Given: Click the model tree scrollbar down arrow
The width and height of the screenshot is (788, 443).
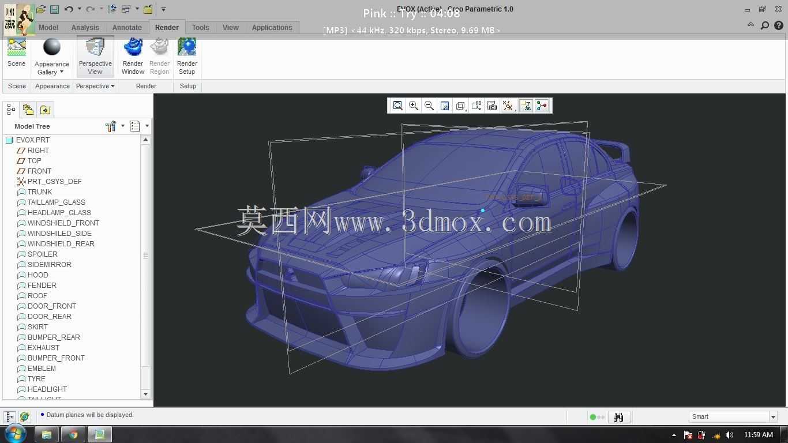Looking at the screenshot, I should click(x=145, y=394).
